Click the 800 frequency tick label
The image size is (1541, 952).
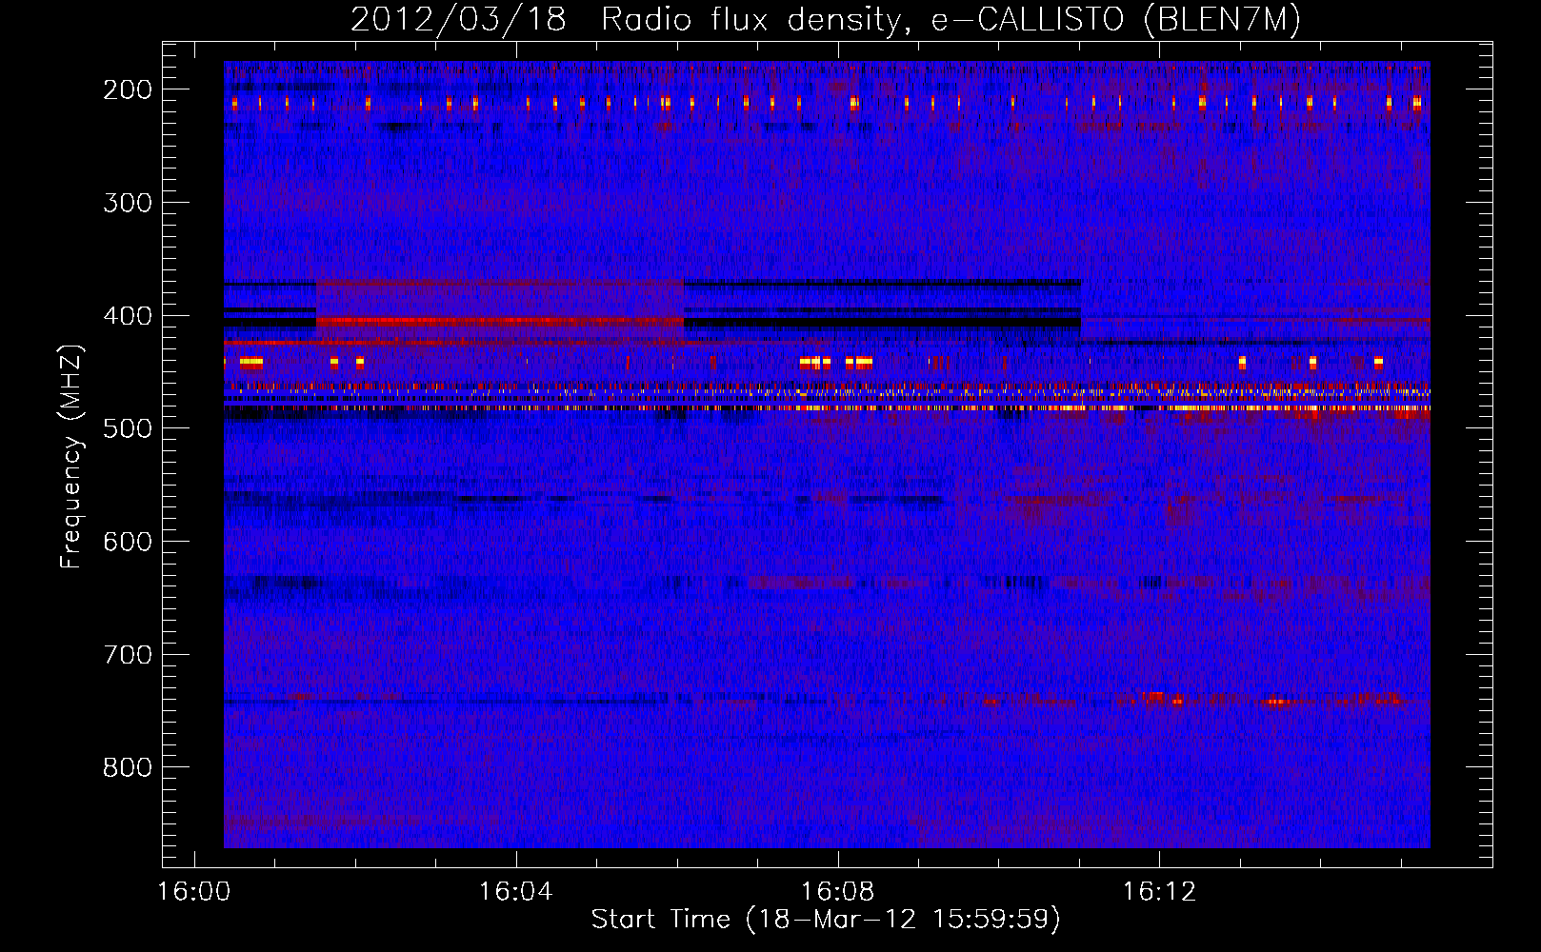click(x=128, y=767)
